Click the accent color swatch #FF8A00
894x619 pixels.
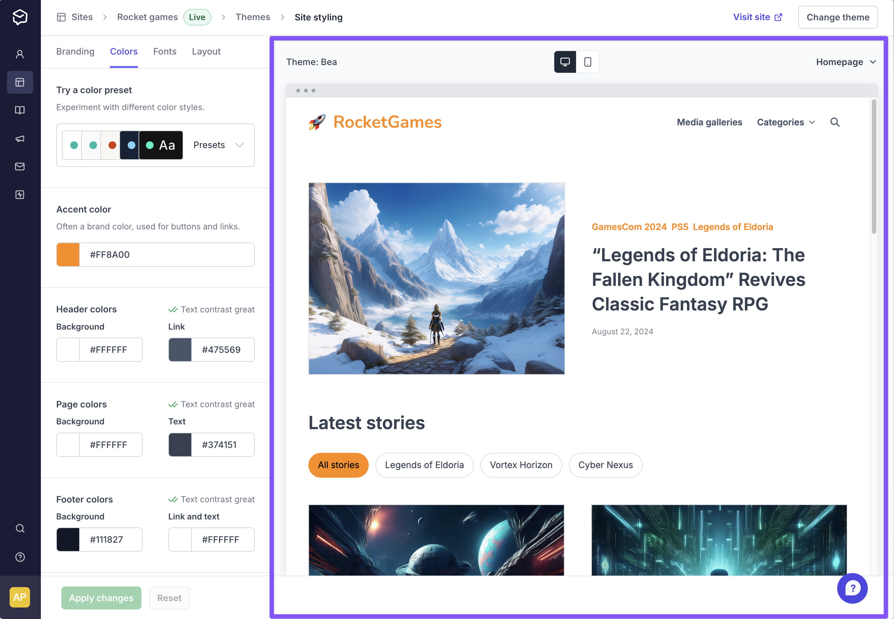click(68, 255)
